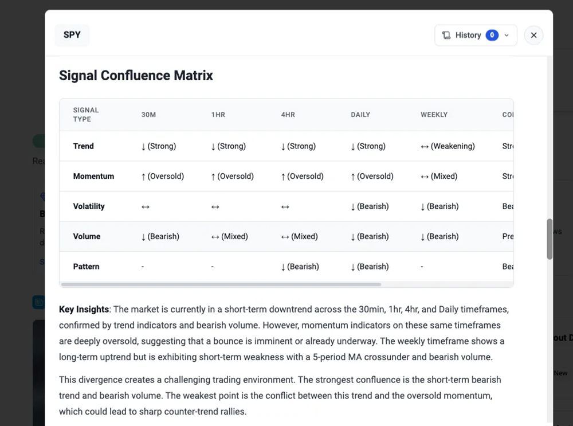Click the Trend row label
573x426 pixels.
tap(84, 146)
